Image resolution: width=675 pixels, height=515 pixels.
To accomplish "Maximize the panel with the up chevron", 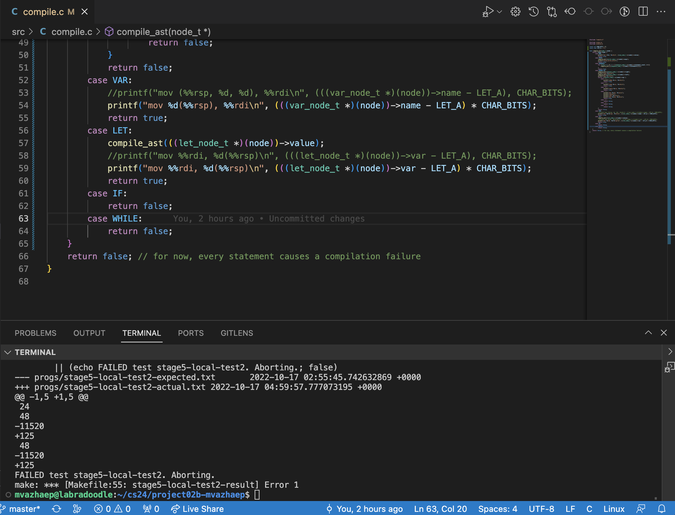I will pyautogui.click(x=648, y=333).
